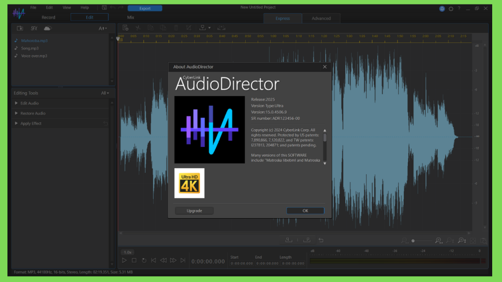Screen dimensions: 502x282
Task: Click the AudioDirector logo in the top-left corner
Action: 19,13
